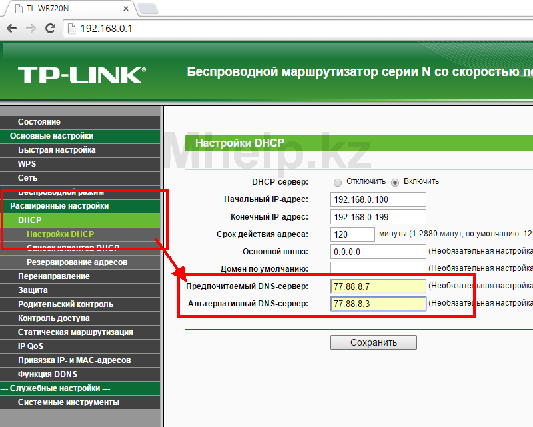Image resolution: width=533 pixels, height=427 pixels.
Task: Click the Конечный IP-адрес field
Action: [378, 217]
